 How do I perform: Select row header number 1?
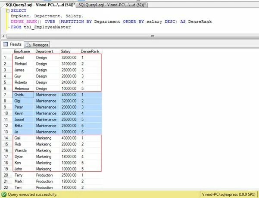point(7,58)
